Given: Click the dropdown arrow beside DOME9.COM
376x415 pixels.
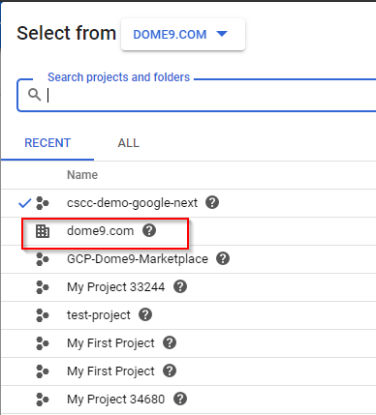Looking at the screenshot, I should coord(222,34).
